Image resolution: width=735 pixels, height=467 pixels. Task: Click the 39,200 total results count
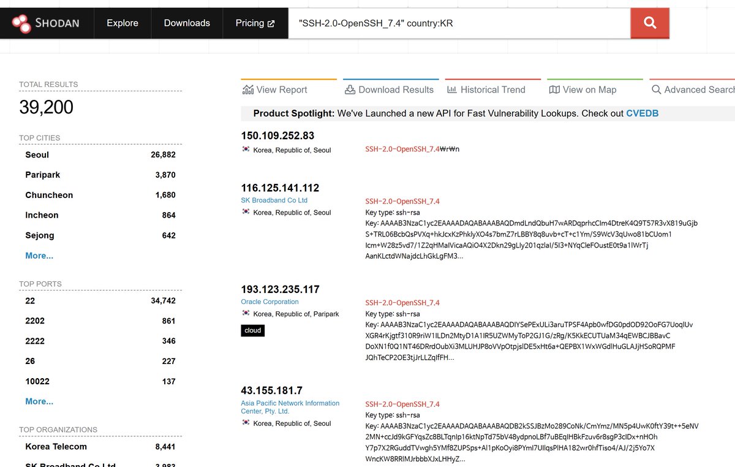[46, 107]
